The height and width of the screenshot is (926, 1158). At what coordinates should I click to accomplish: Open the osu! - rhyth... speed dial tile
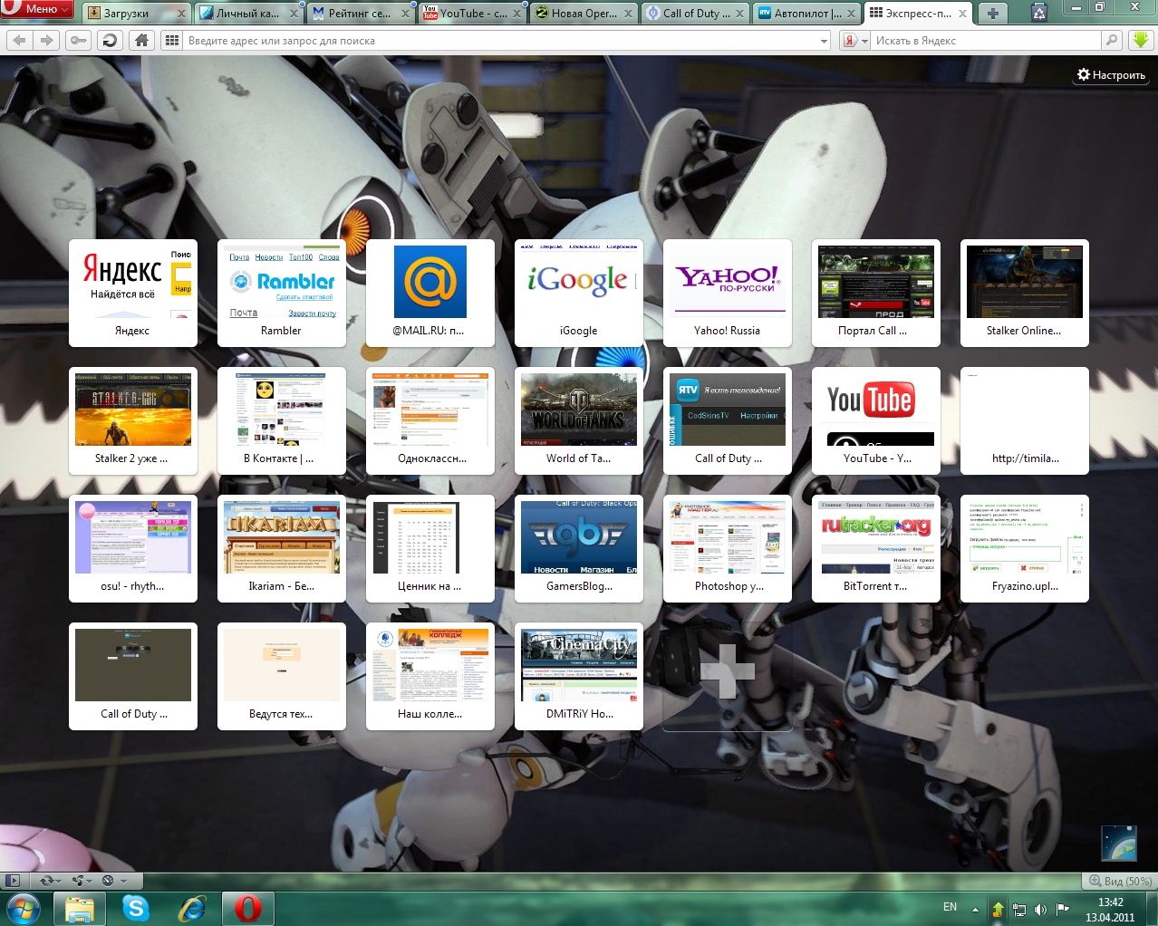133,548
